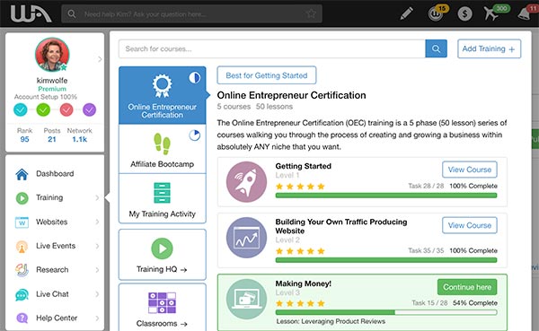Open the airplane icon with badge 300
Screen dimensions: 539x331
[491, 13]
